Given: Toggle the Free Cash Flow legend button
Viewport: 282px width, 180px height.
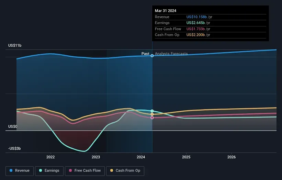Looking at the screenshot, I should click(85, 171).
